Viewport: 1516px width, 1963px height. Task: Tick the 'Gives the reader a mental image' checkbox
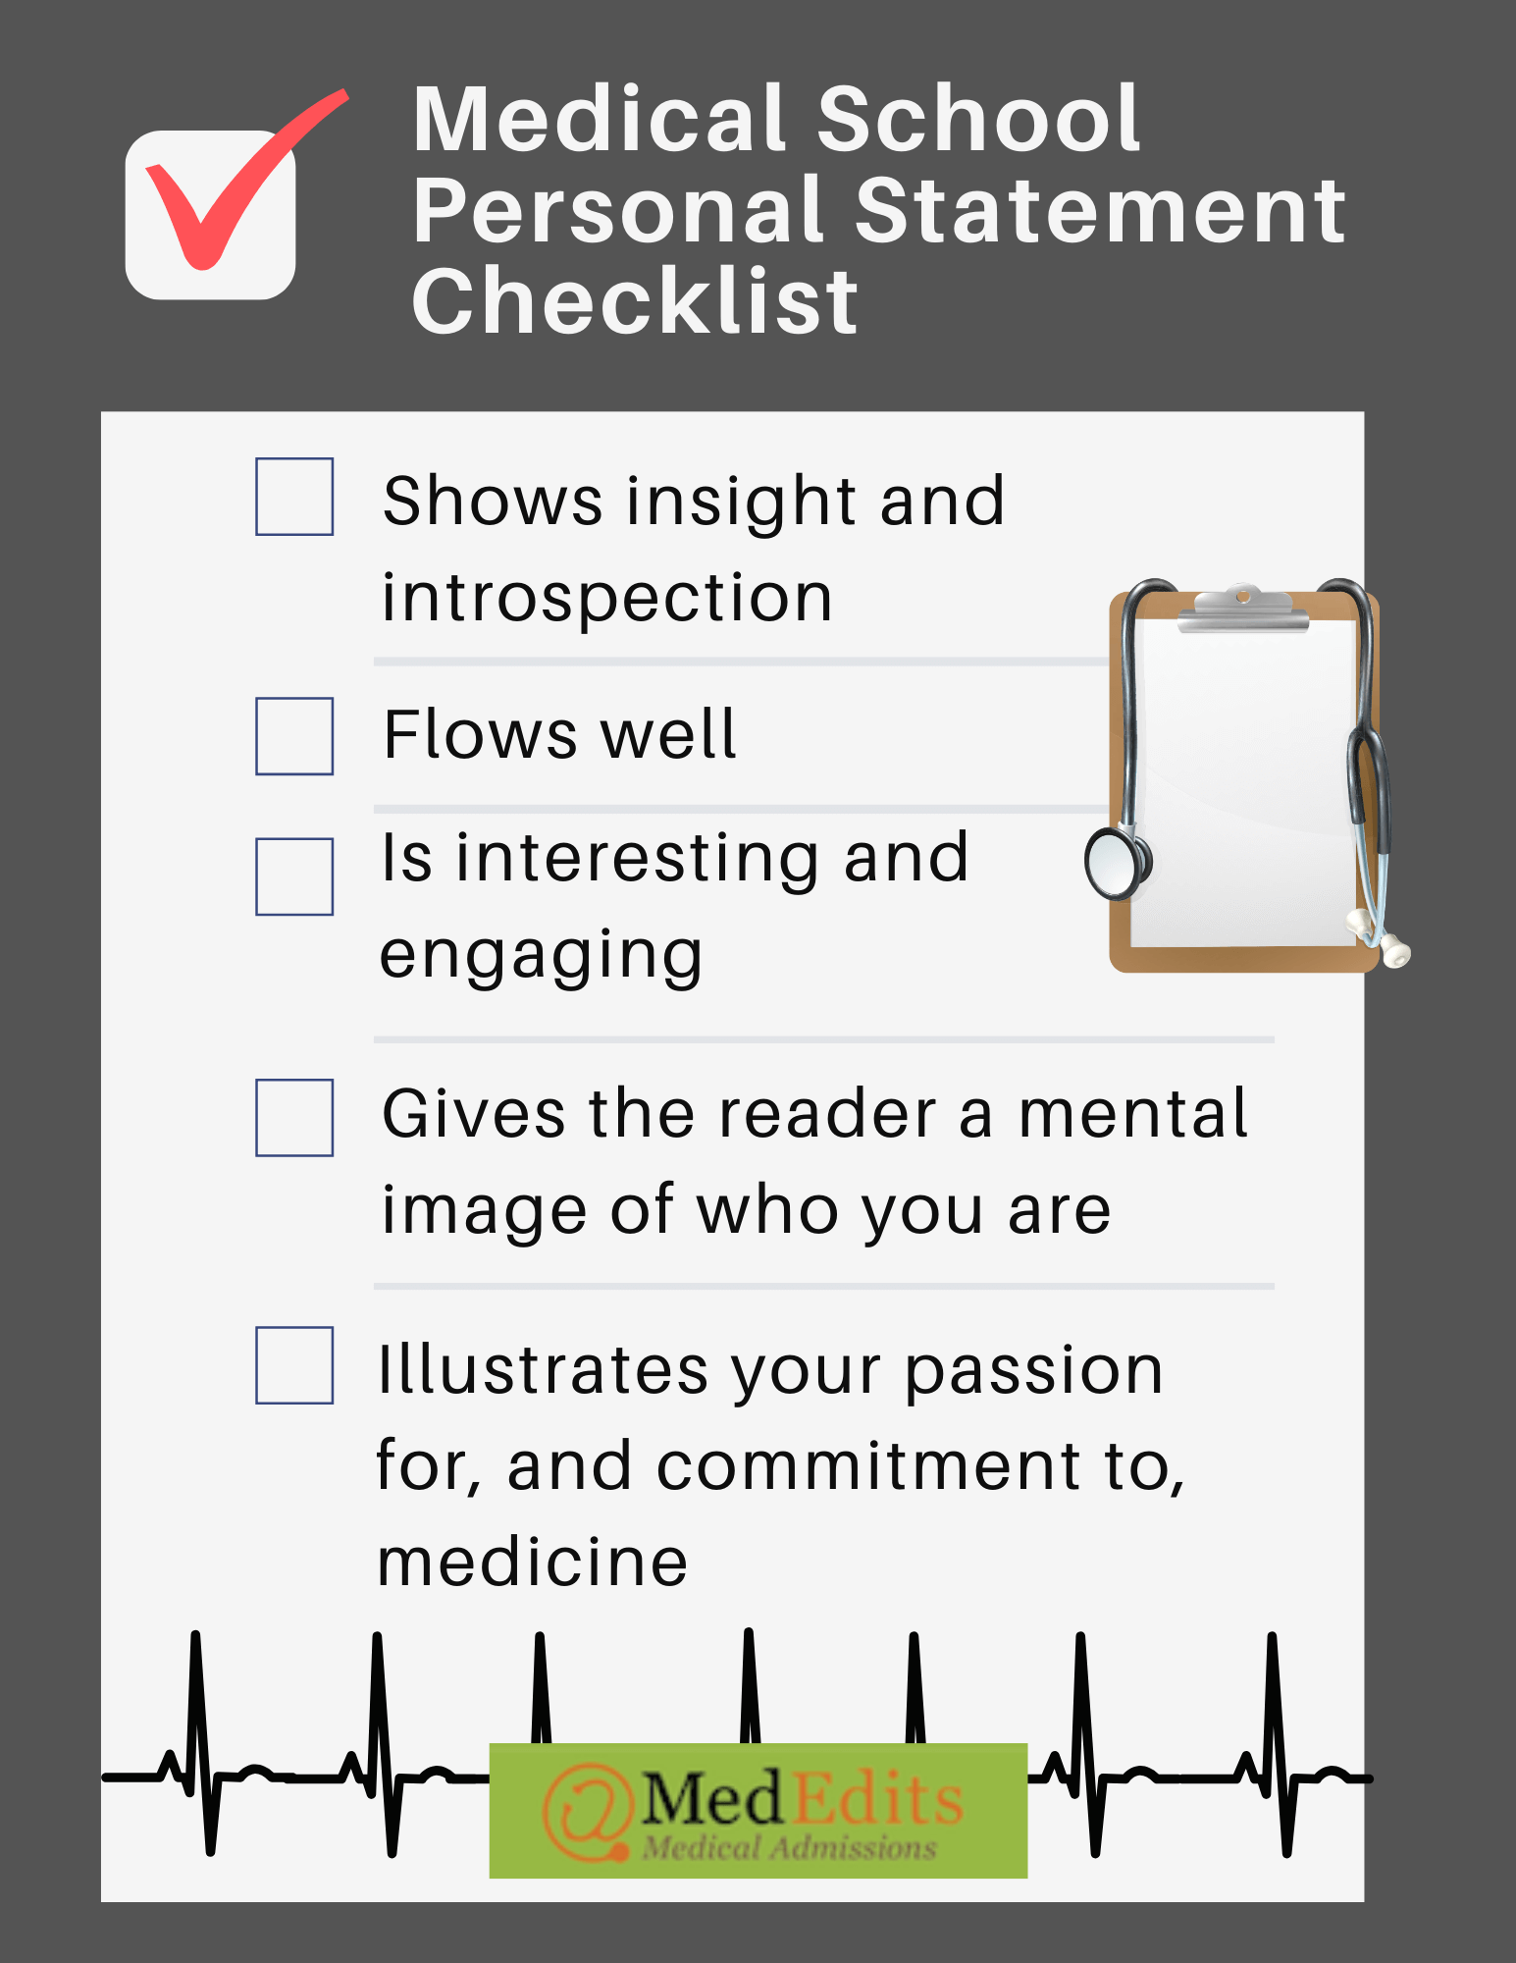point(294,1118)
